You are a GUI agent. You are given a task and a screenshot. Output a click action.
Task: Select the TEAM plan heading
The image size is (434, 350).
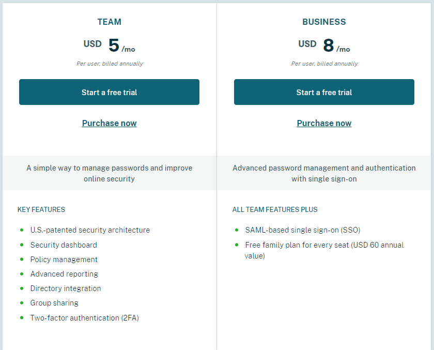110,22
